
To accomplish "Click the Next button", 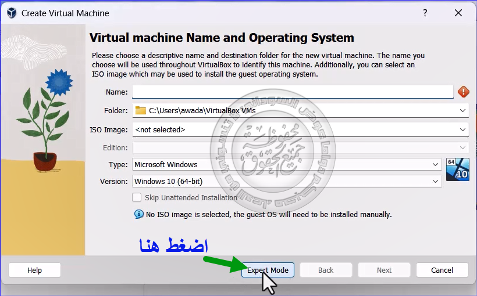I will tap(384, 270).
